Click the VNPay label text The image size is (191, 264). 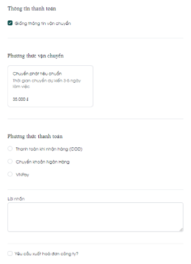[22, 175]
